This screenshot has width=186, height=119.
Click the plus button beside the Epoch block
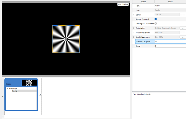40,95
